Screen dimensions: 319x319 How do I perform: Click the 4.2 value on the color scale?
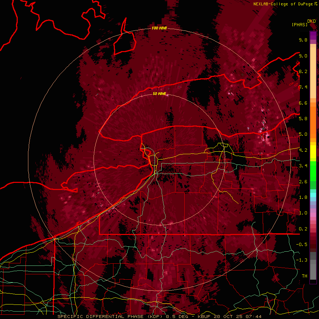click(x=303, y=150)
